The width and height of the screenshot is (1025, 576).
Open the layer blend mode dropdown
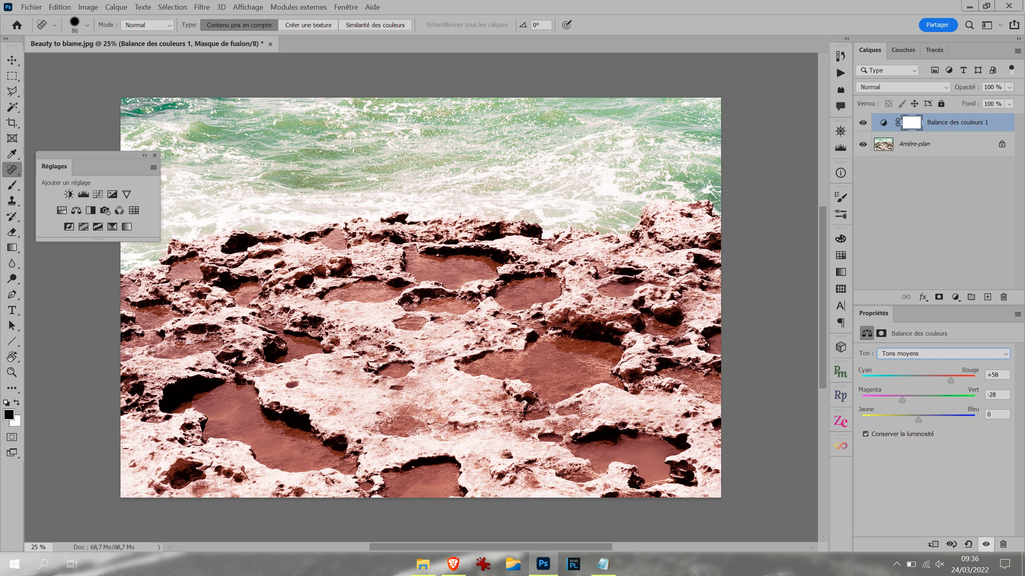902,87
